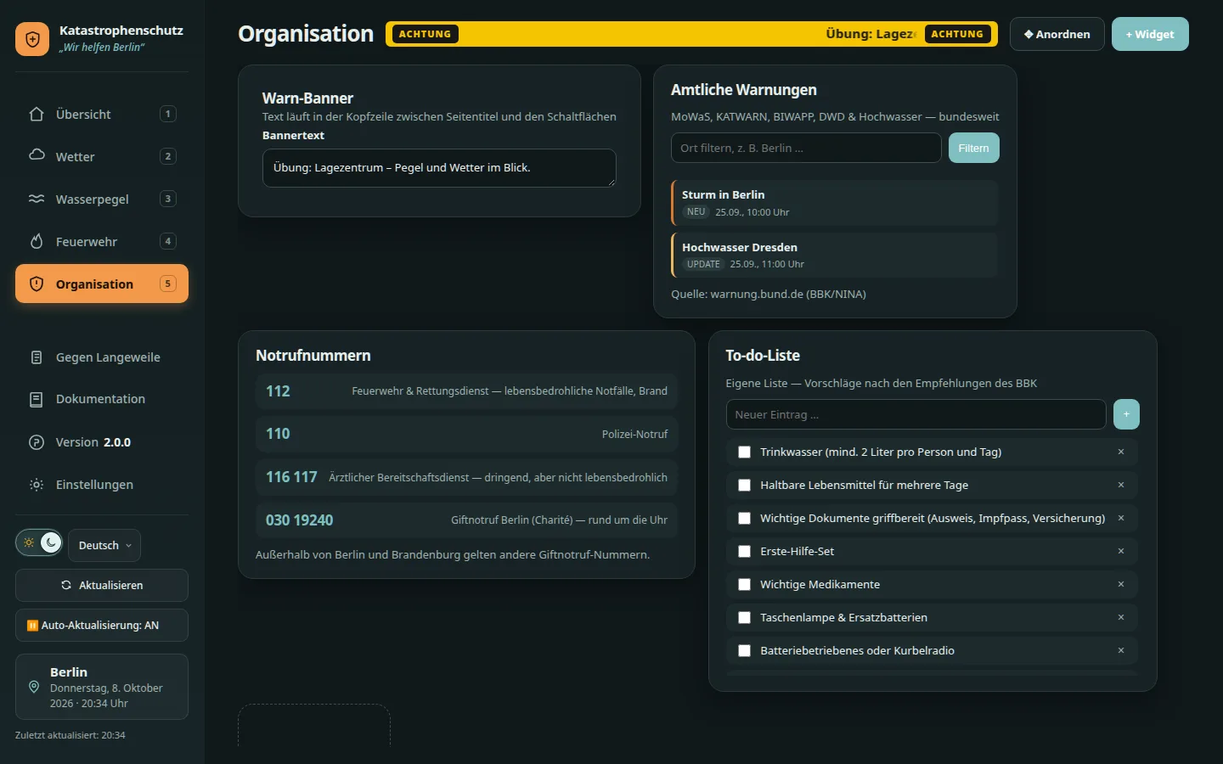Click the Filtern button
1223x764 pixels.
(x=974, y=148)
